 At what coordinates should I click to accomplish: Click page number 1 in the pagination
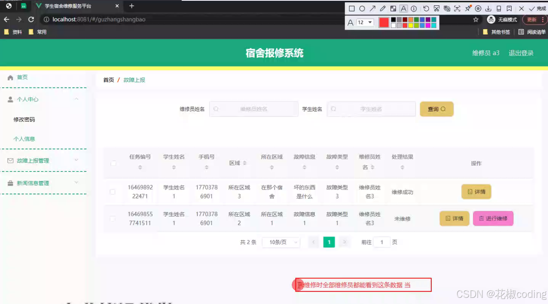[329, 242]
